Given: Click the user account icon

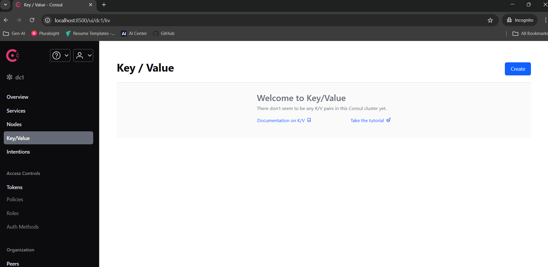Looking at the screenshot, I should coord(80,55).
